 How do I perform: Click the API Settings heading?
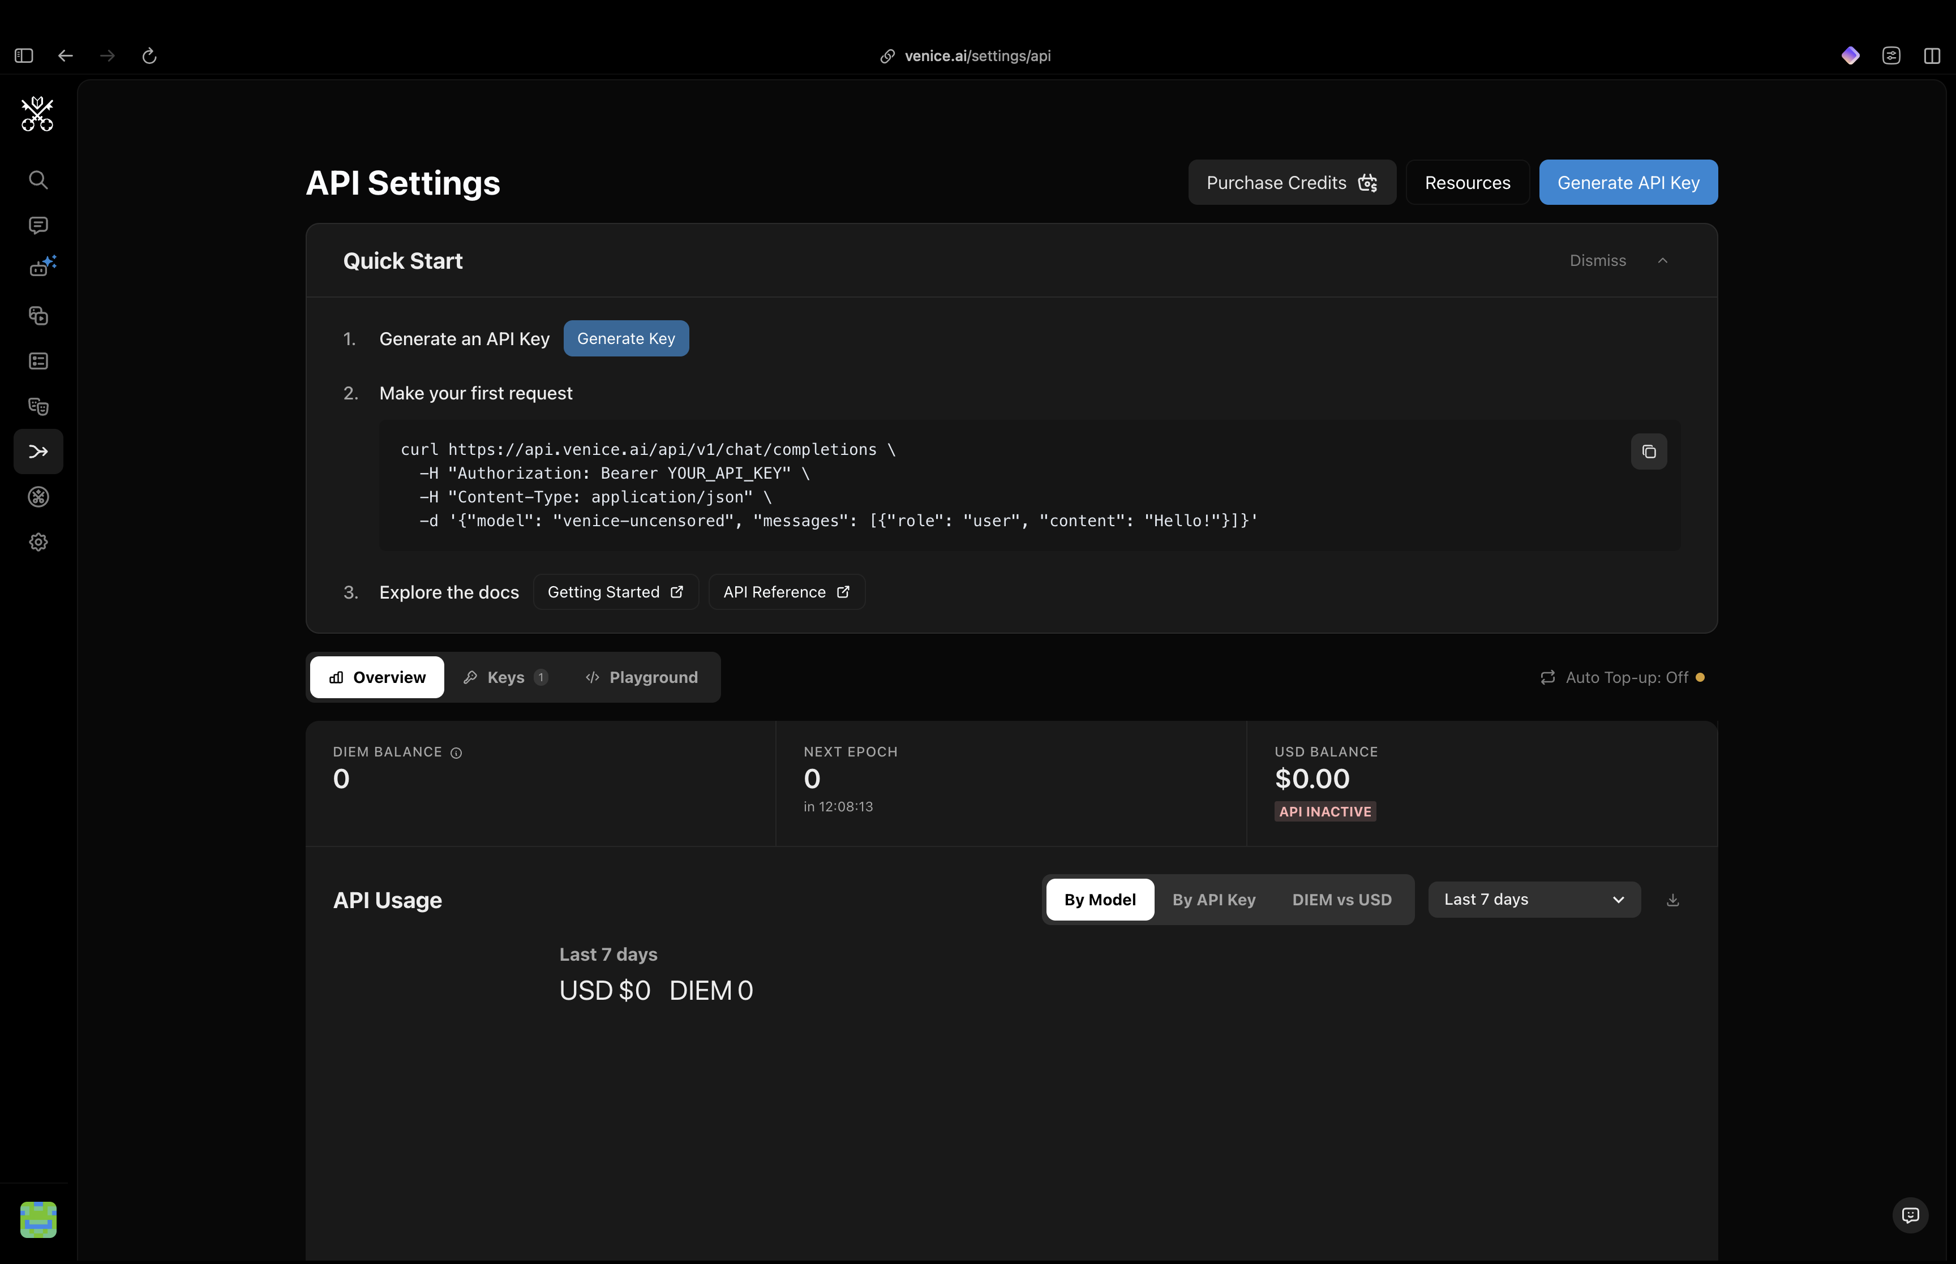point(403,182)
